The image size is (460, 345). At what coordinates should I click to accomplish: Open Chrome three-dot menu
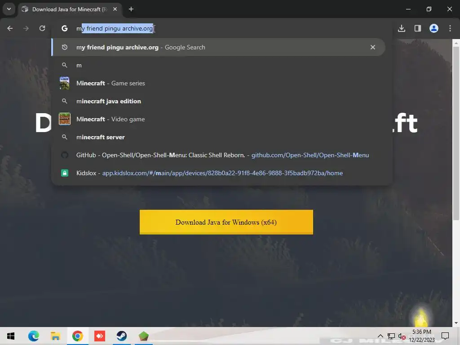point(450,28)
